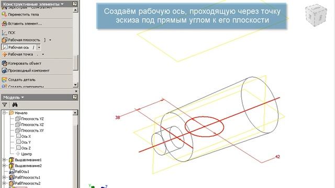Choose the Рабочая плоскость tool

[x=21, y=40]
